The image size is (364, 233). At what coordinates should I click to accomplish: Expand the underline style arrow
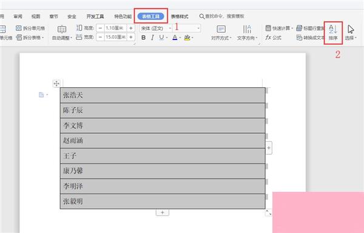[x=167, y=38]
